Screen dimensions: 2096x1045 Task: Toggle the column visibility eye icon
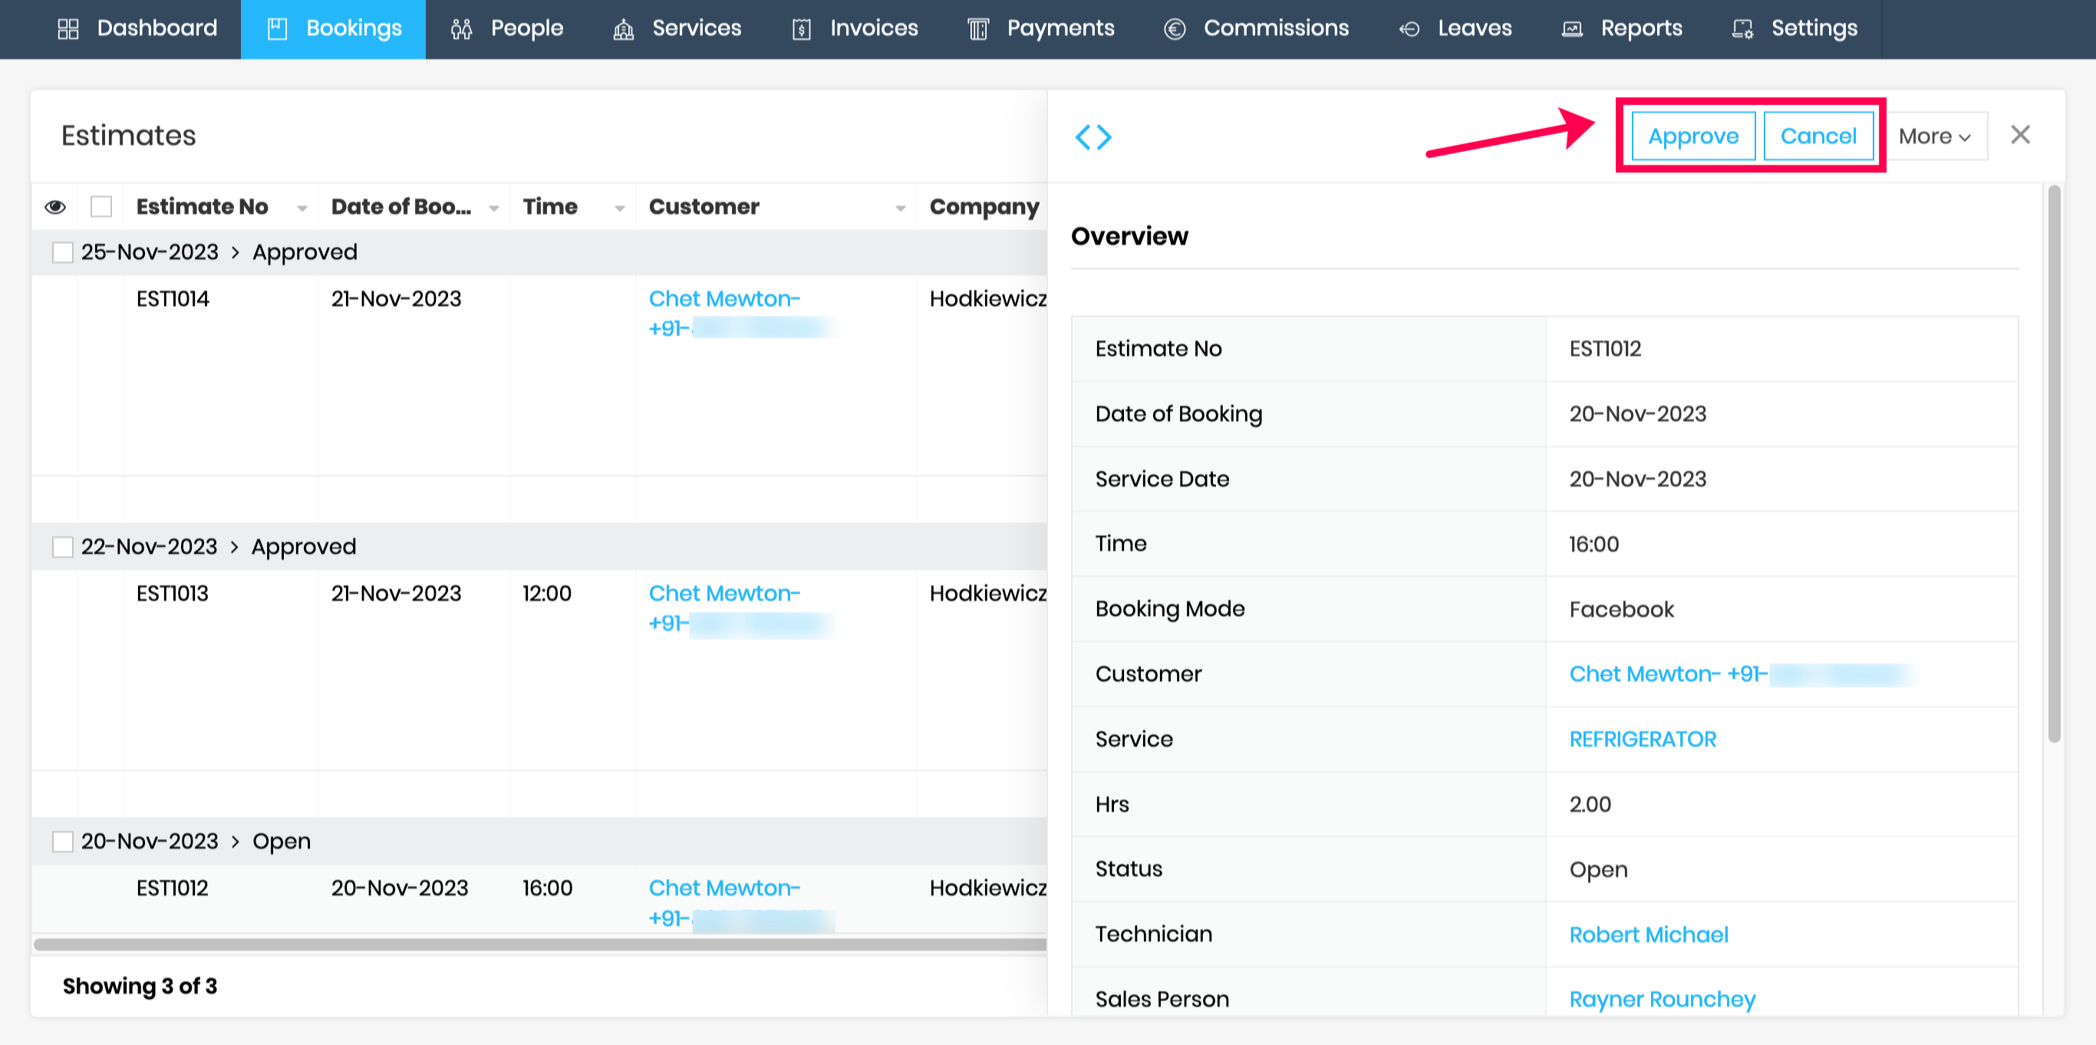coord(55,206)
